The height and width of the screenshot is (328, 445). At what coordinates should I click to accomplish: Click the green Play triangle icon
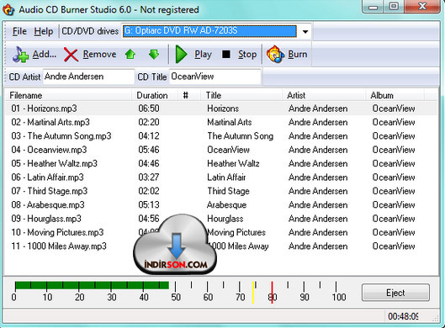coord(181,54)
